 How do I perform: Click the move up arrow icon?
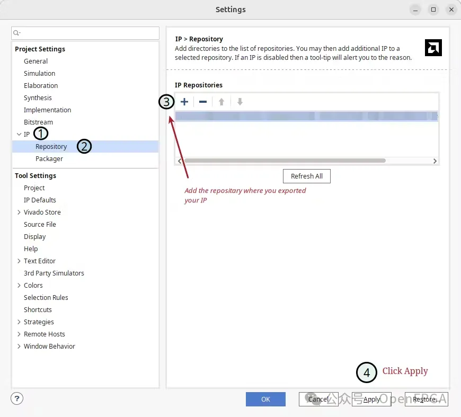click(x=221, y=102)
